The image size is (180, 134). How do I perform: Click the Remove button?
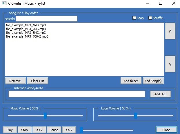click(15, 81)
